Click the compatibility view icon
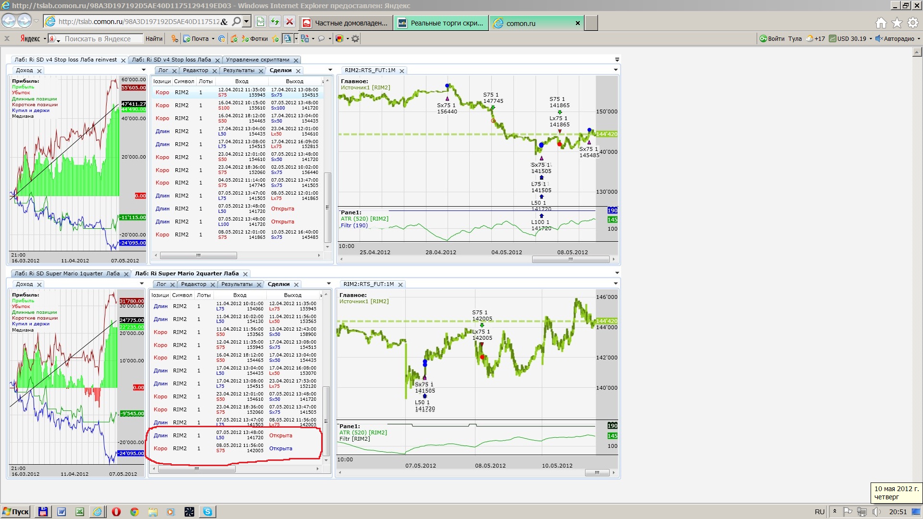 click(260, 22)
